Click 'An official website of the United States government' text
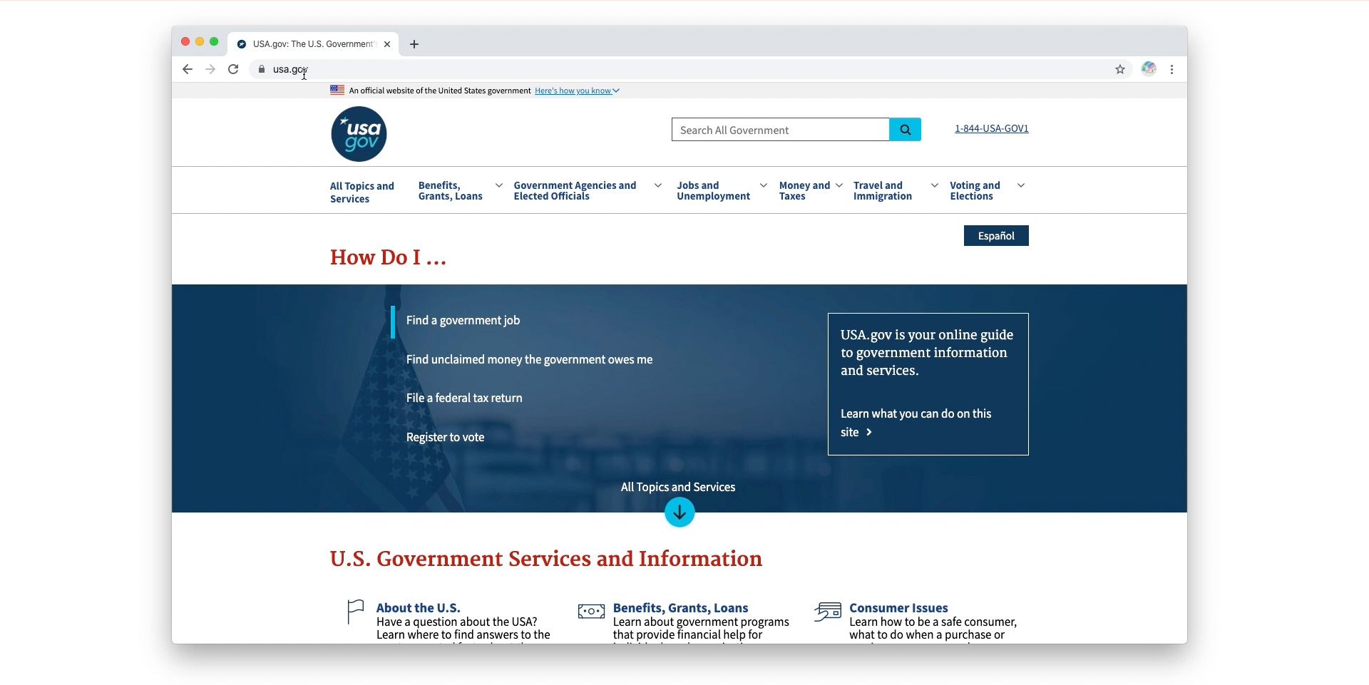 pyautogui.click(x=440, y=91)
